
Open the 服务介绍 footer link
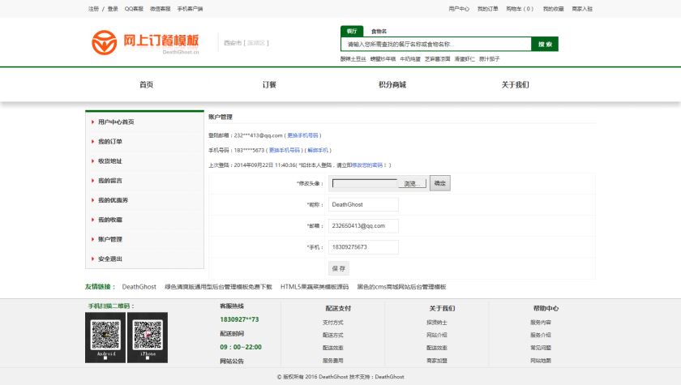coord(541,335)
